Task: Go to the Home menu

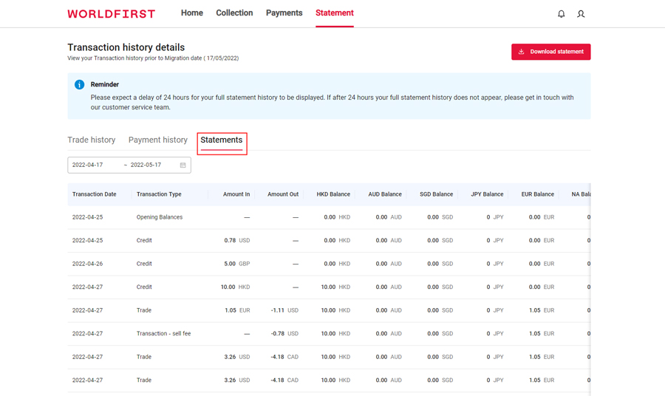Action: click(x=192, y=13)
